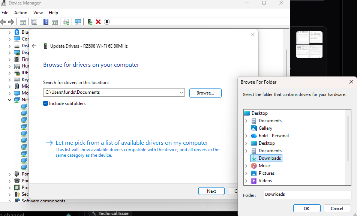Click the back arrow in Update Drivers wizard
This screenshot has height=216, width=357.
(34, 46)
